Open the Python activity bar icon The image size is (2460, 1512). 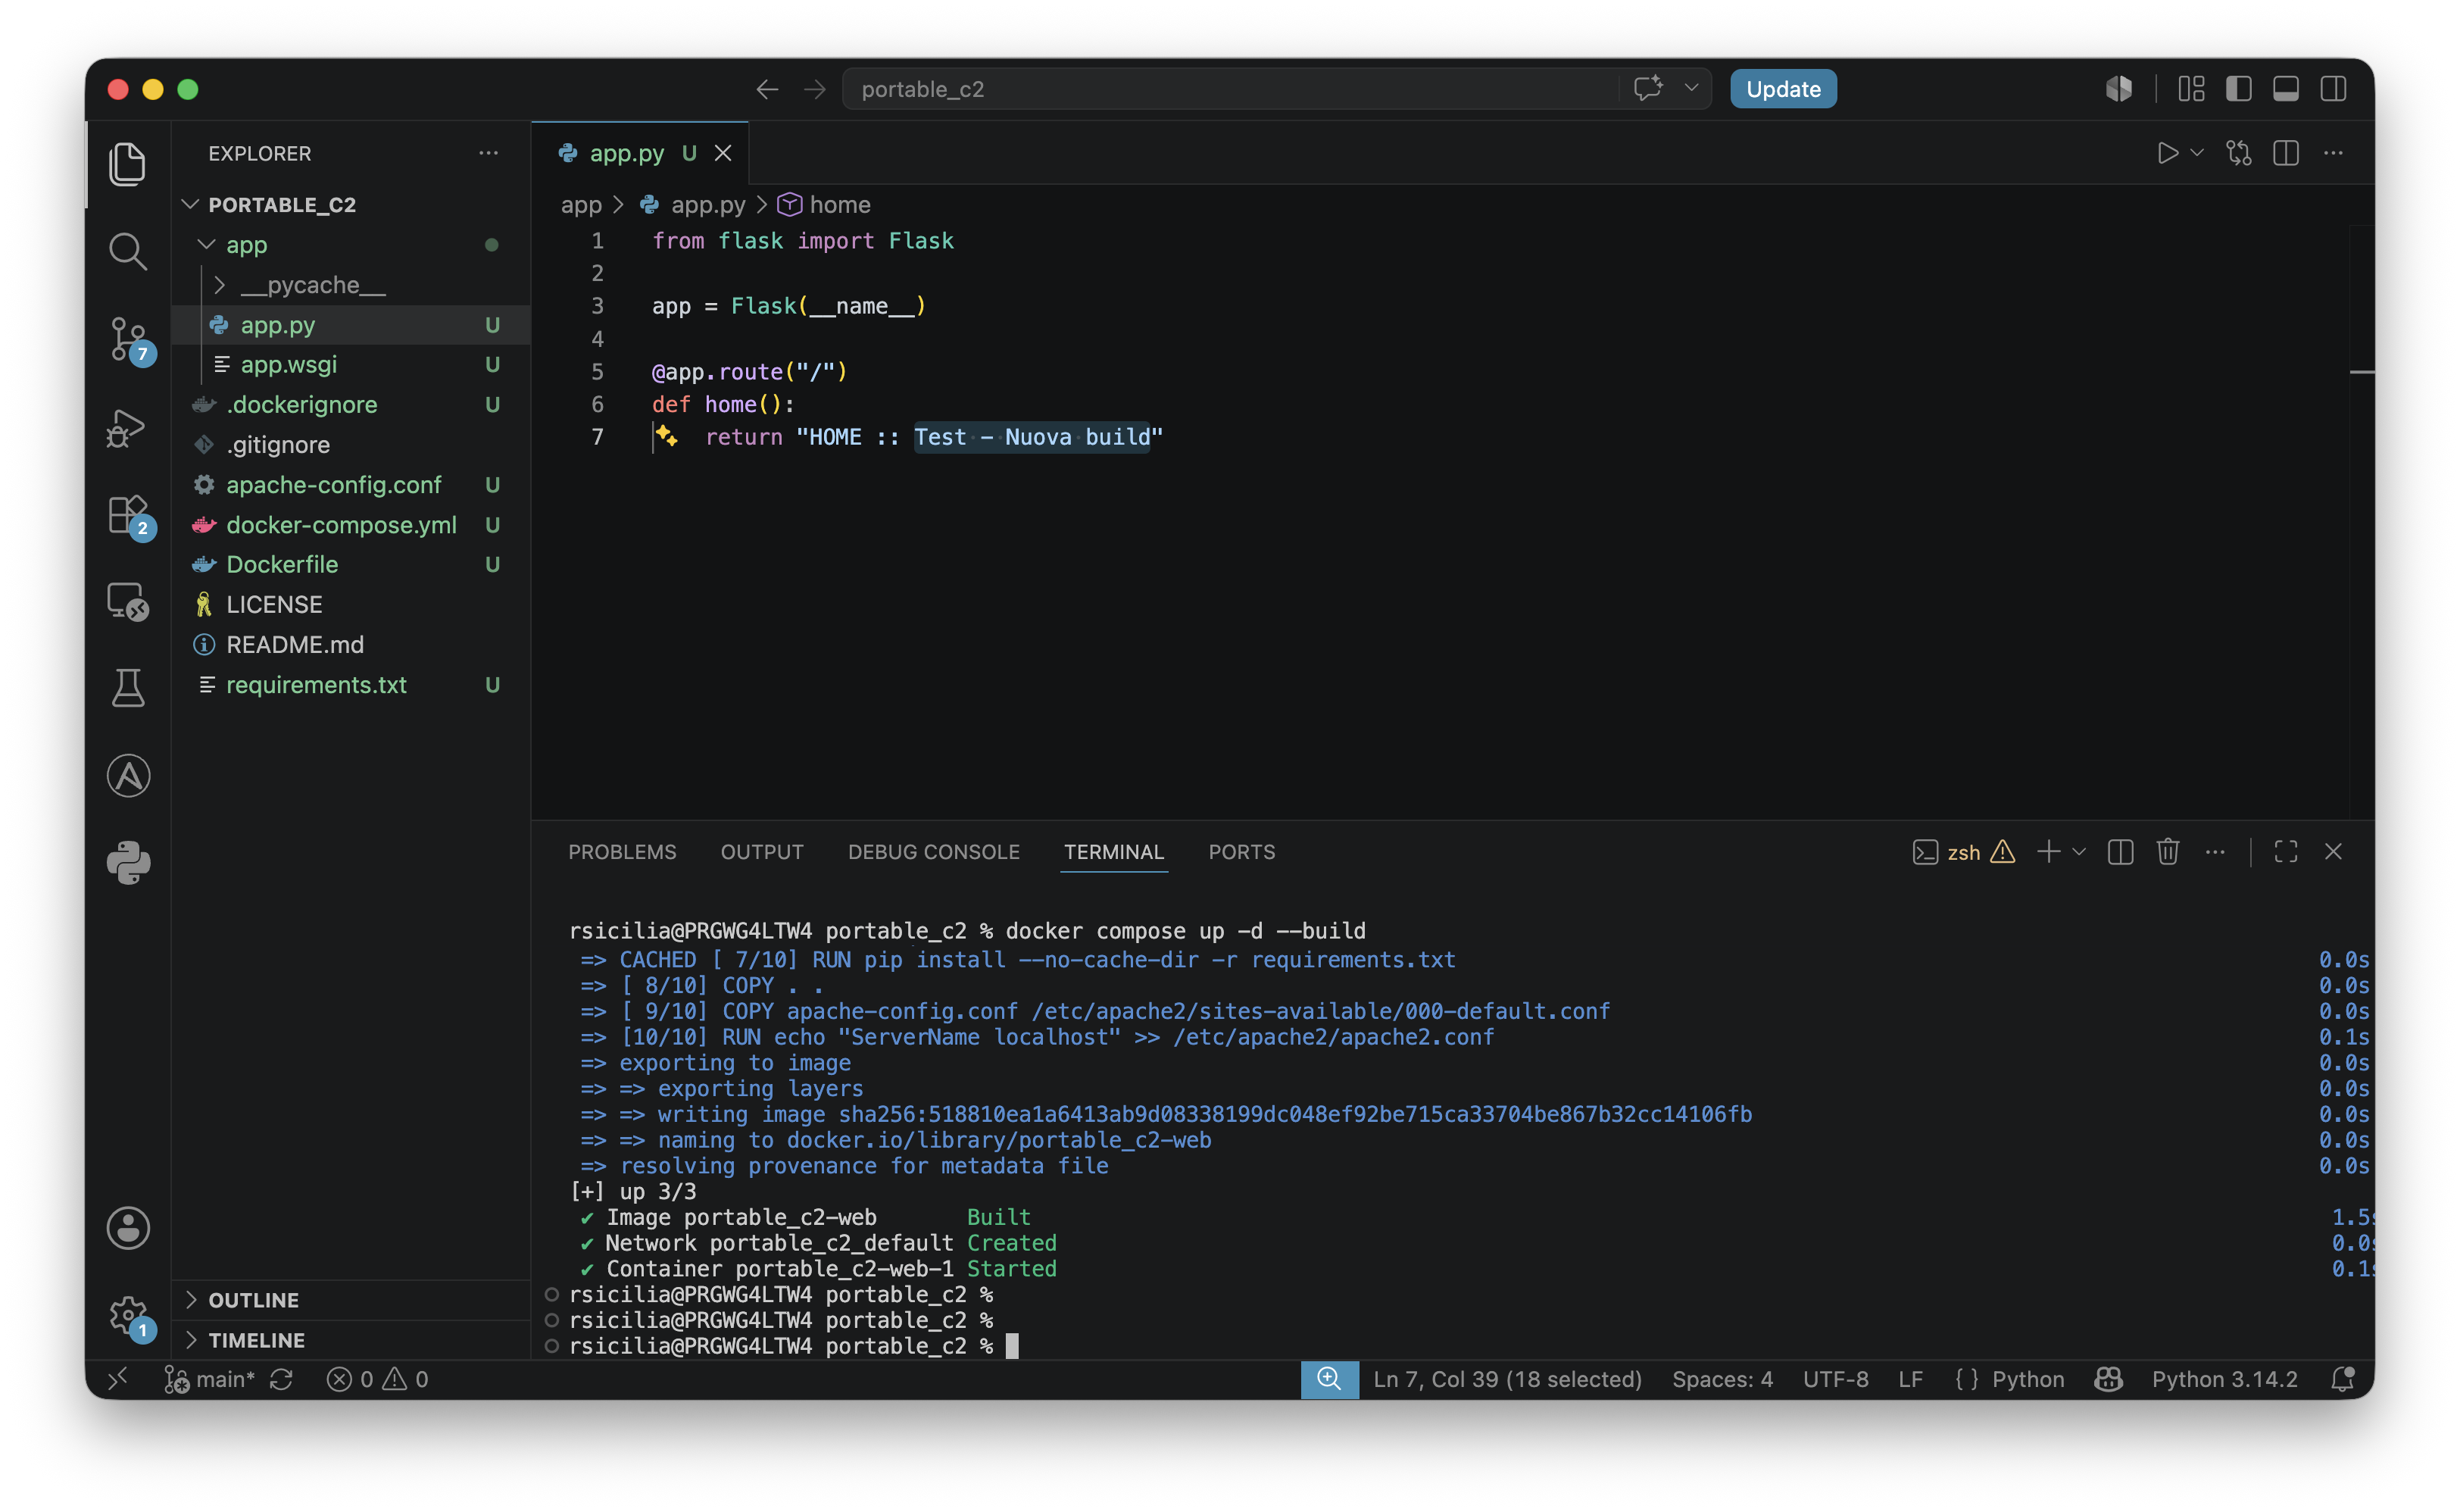[128, 863]
